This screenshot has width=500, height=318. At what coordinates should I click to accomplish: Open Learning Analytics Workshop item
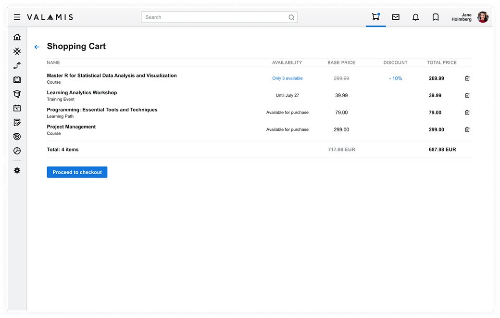pos(82,92)
